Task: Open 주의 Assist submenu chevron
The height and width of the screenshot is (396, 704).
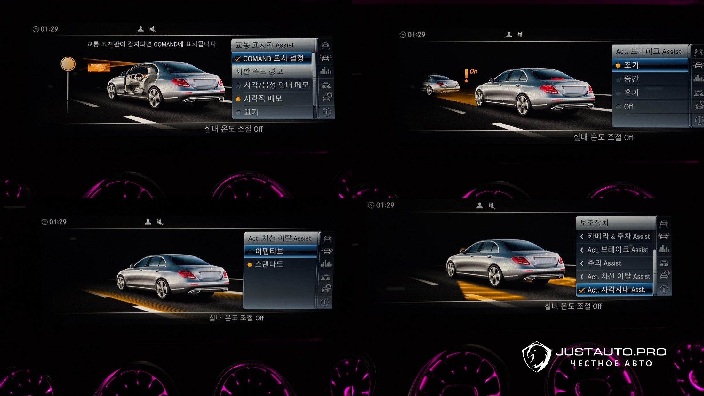Action: (582, 263)
